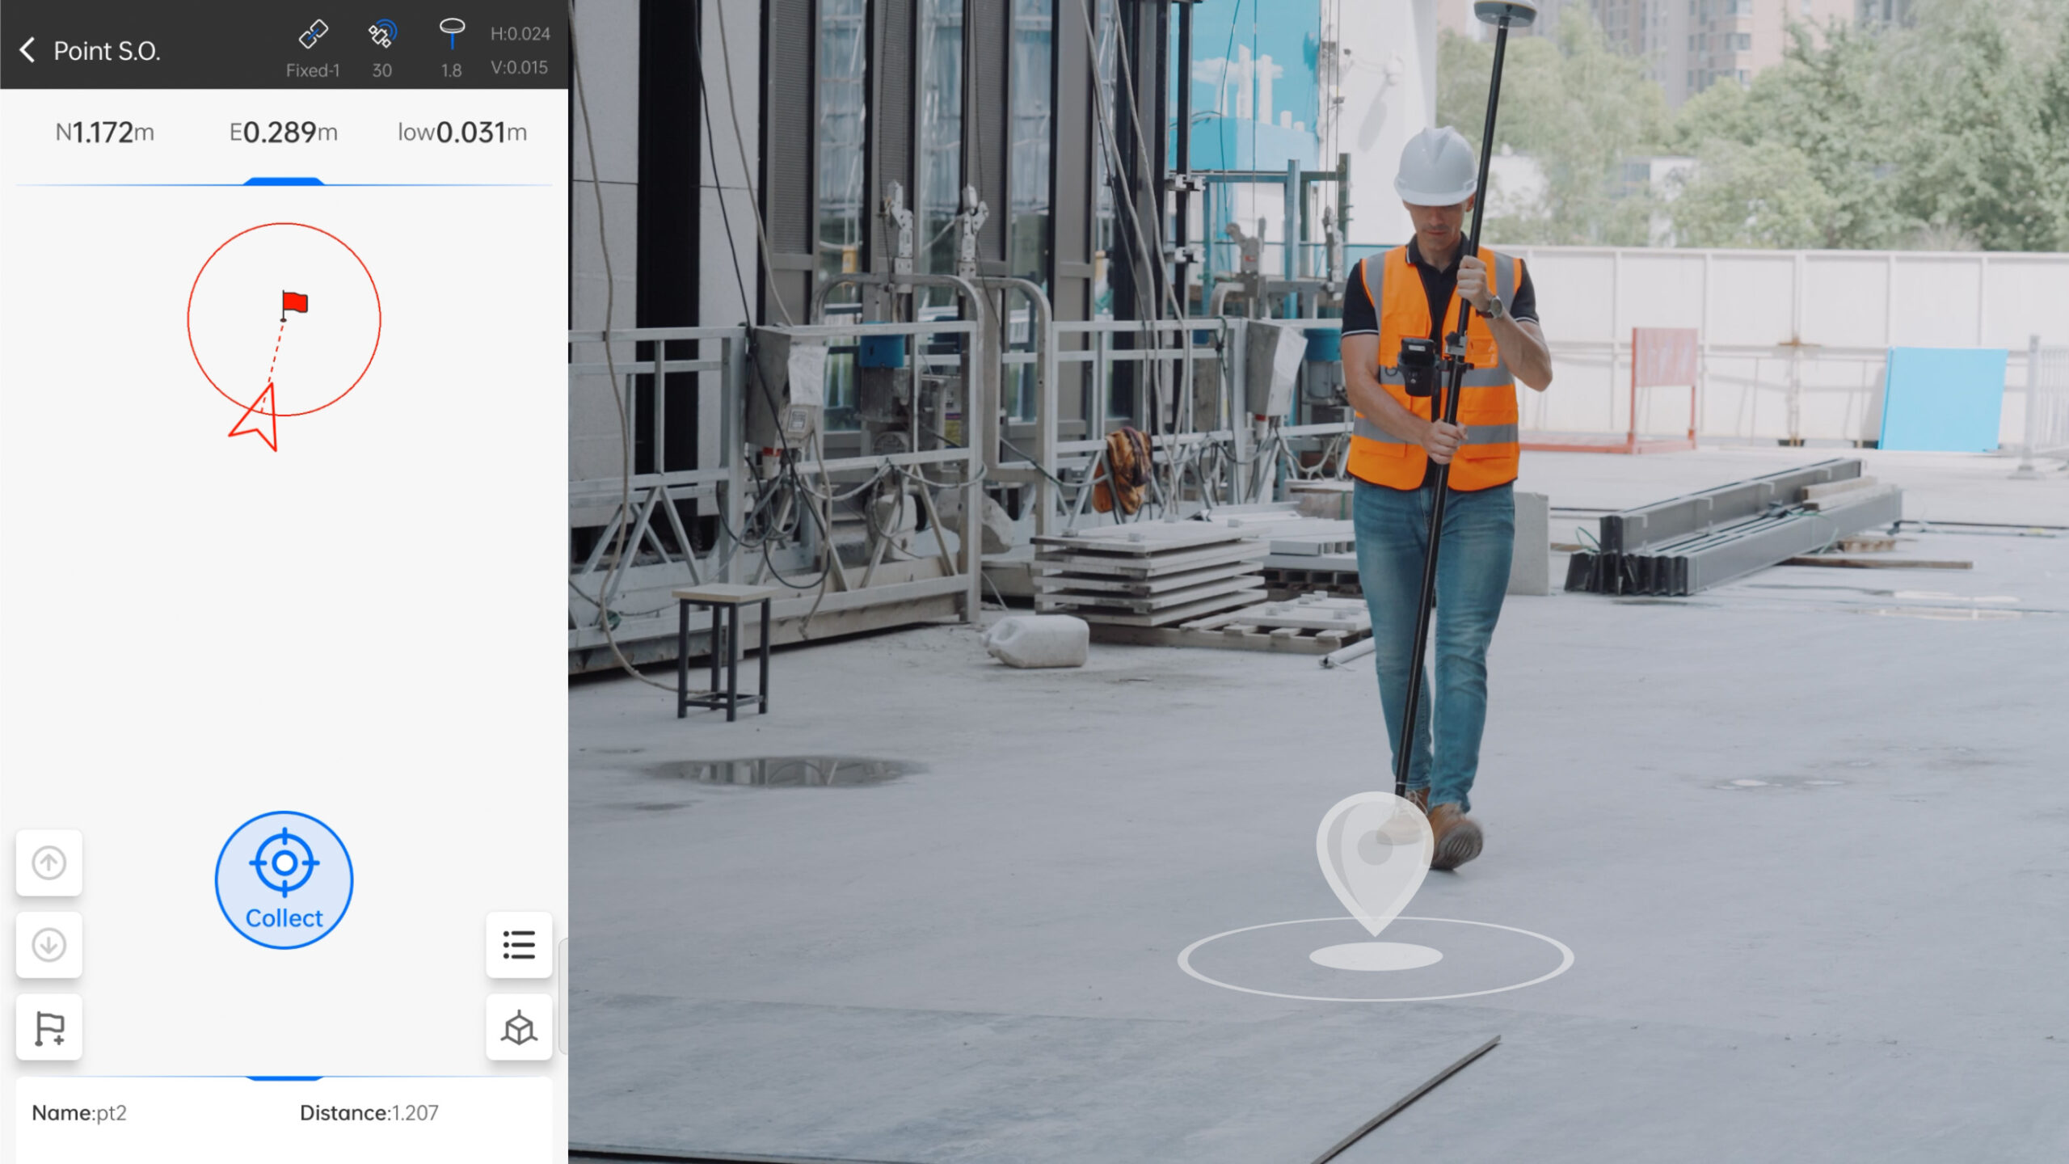
Task: Expand the top blue panel handle
Action: (284, 182)
